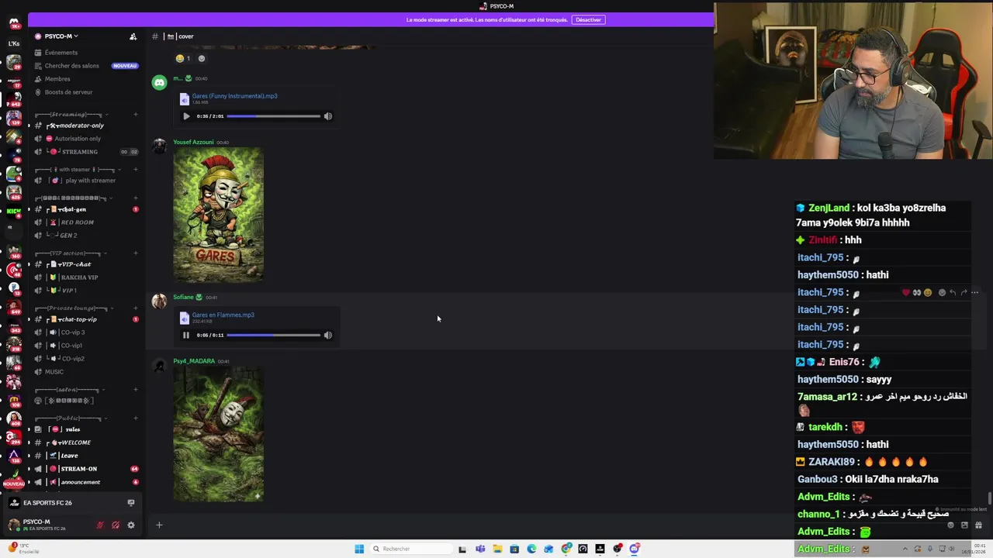Screen dimensions: 993x558
Task: Click Désactiver on the streamer mode banner
Action: pos(588,19)
